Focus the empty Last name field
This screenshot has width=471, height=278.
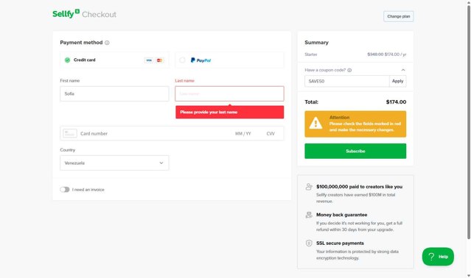(x=229, y=93)
